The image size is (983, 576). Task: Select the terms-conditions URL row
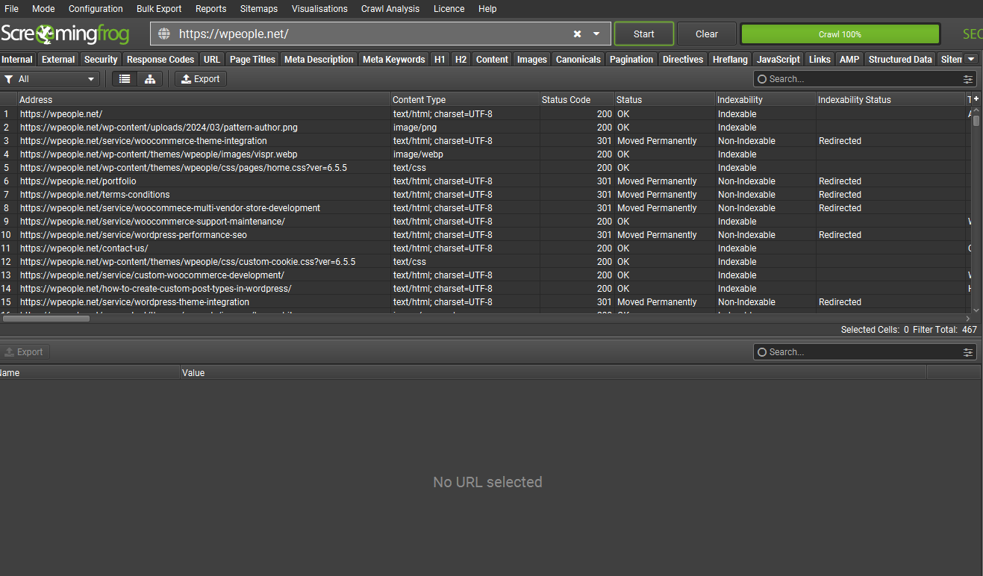click(x=485, y=195)
